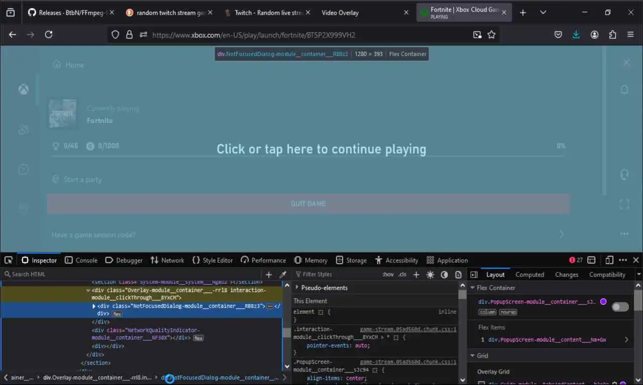Expand the NotFocusedDialog div node
The width and height of the screenshot is (643, 385).
coord(93,306)
